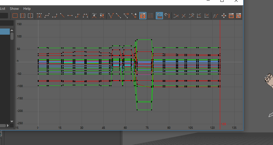The height and width of the screenshot is (145, 273).
Task: Switch to unstacked curve view
Action: [x=207, y=16]
